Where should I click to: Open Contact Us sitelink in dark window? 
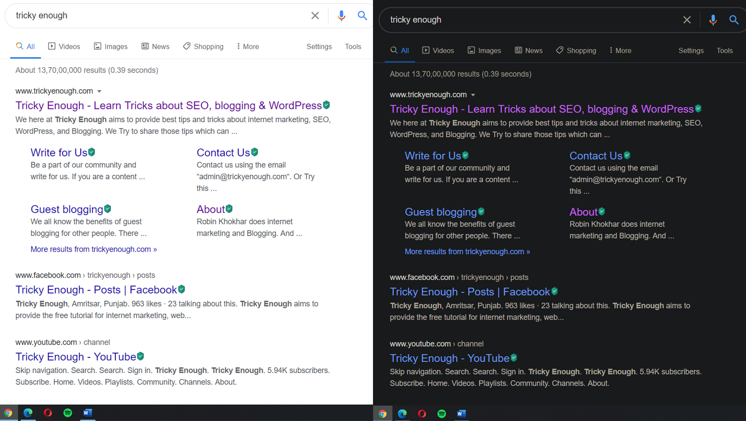(596, 156)
